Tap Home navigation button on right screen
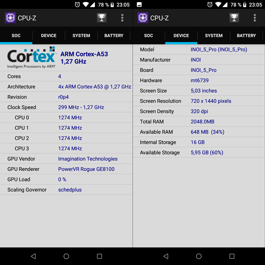 coord(199,256)
